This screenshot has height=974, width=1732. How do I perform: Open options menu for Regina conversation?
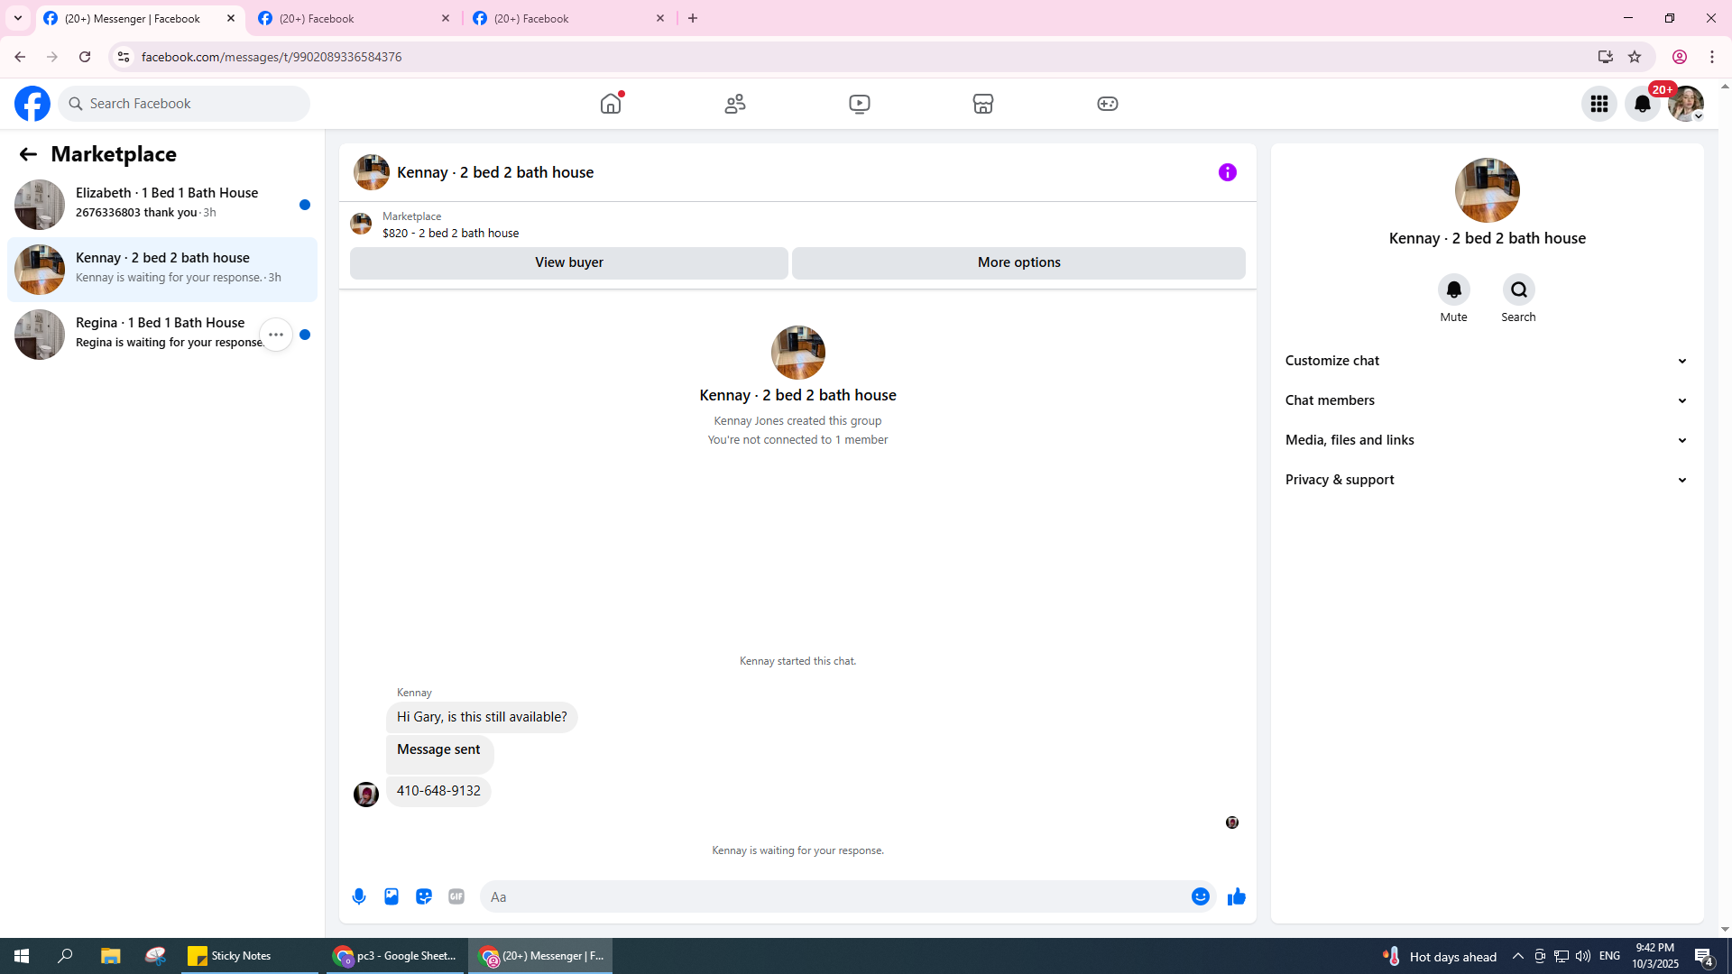[x=276, y=335]
